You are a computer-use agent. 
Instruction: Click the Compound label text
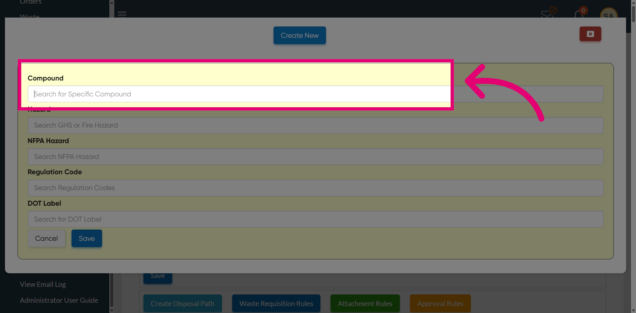[45, 78]
